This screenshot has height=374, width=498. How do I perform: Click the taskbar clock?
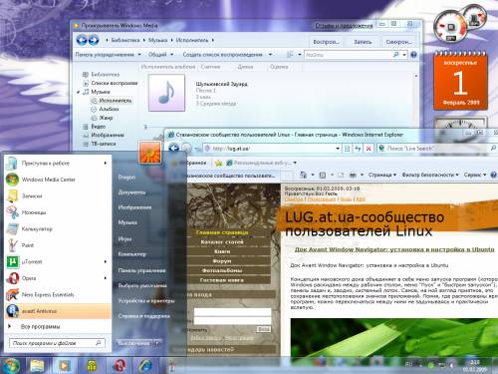point(475,366)
